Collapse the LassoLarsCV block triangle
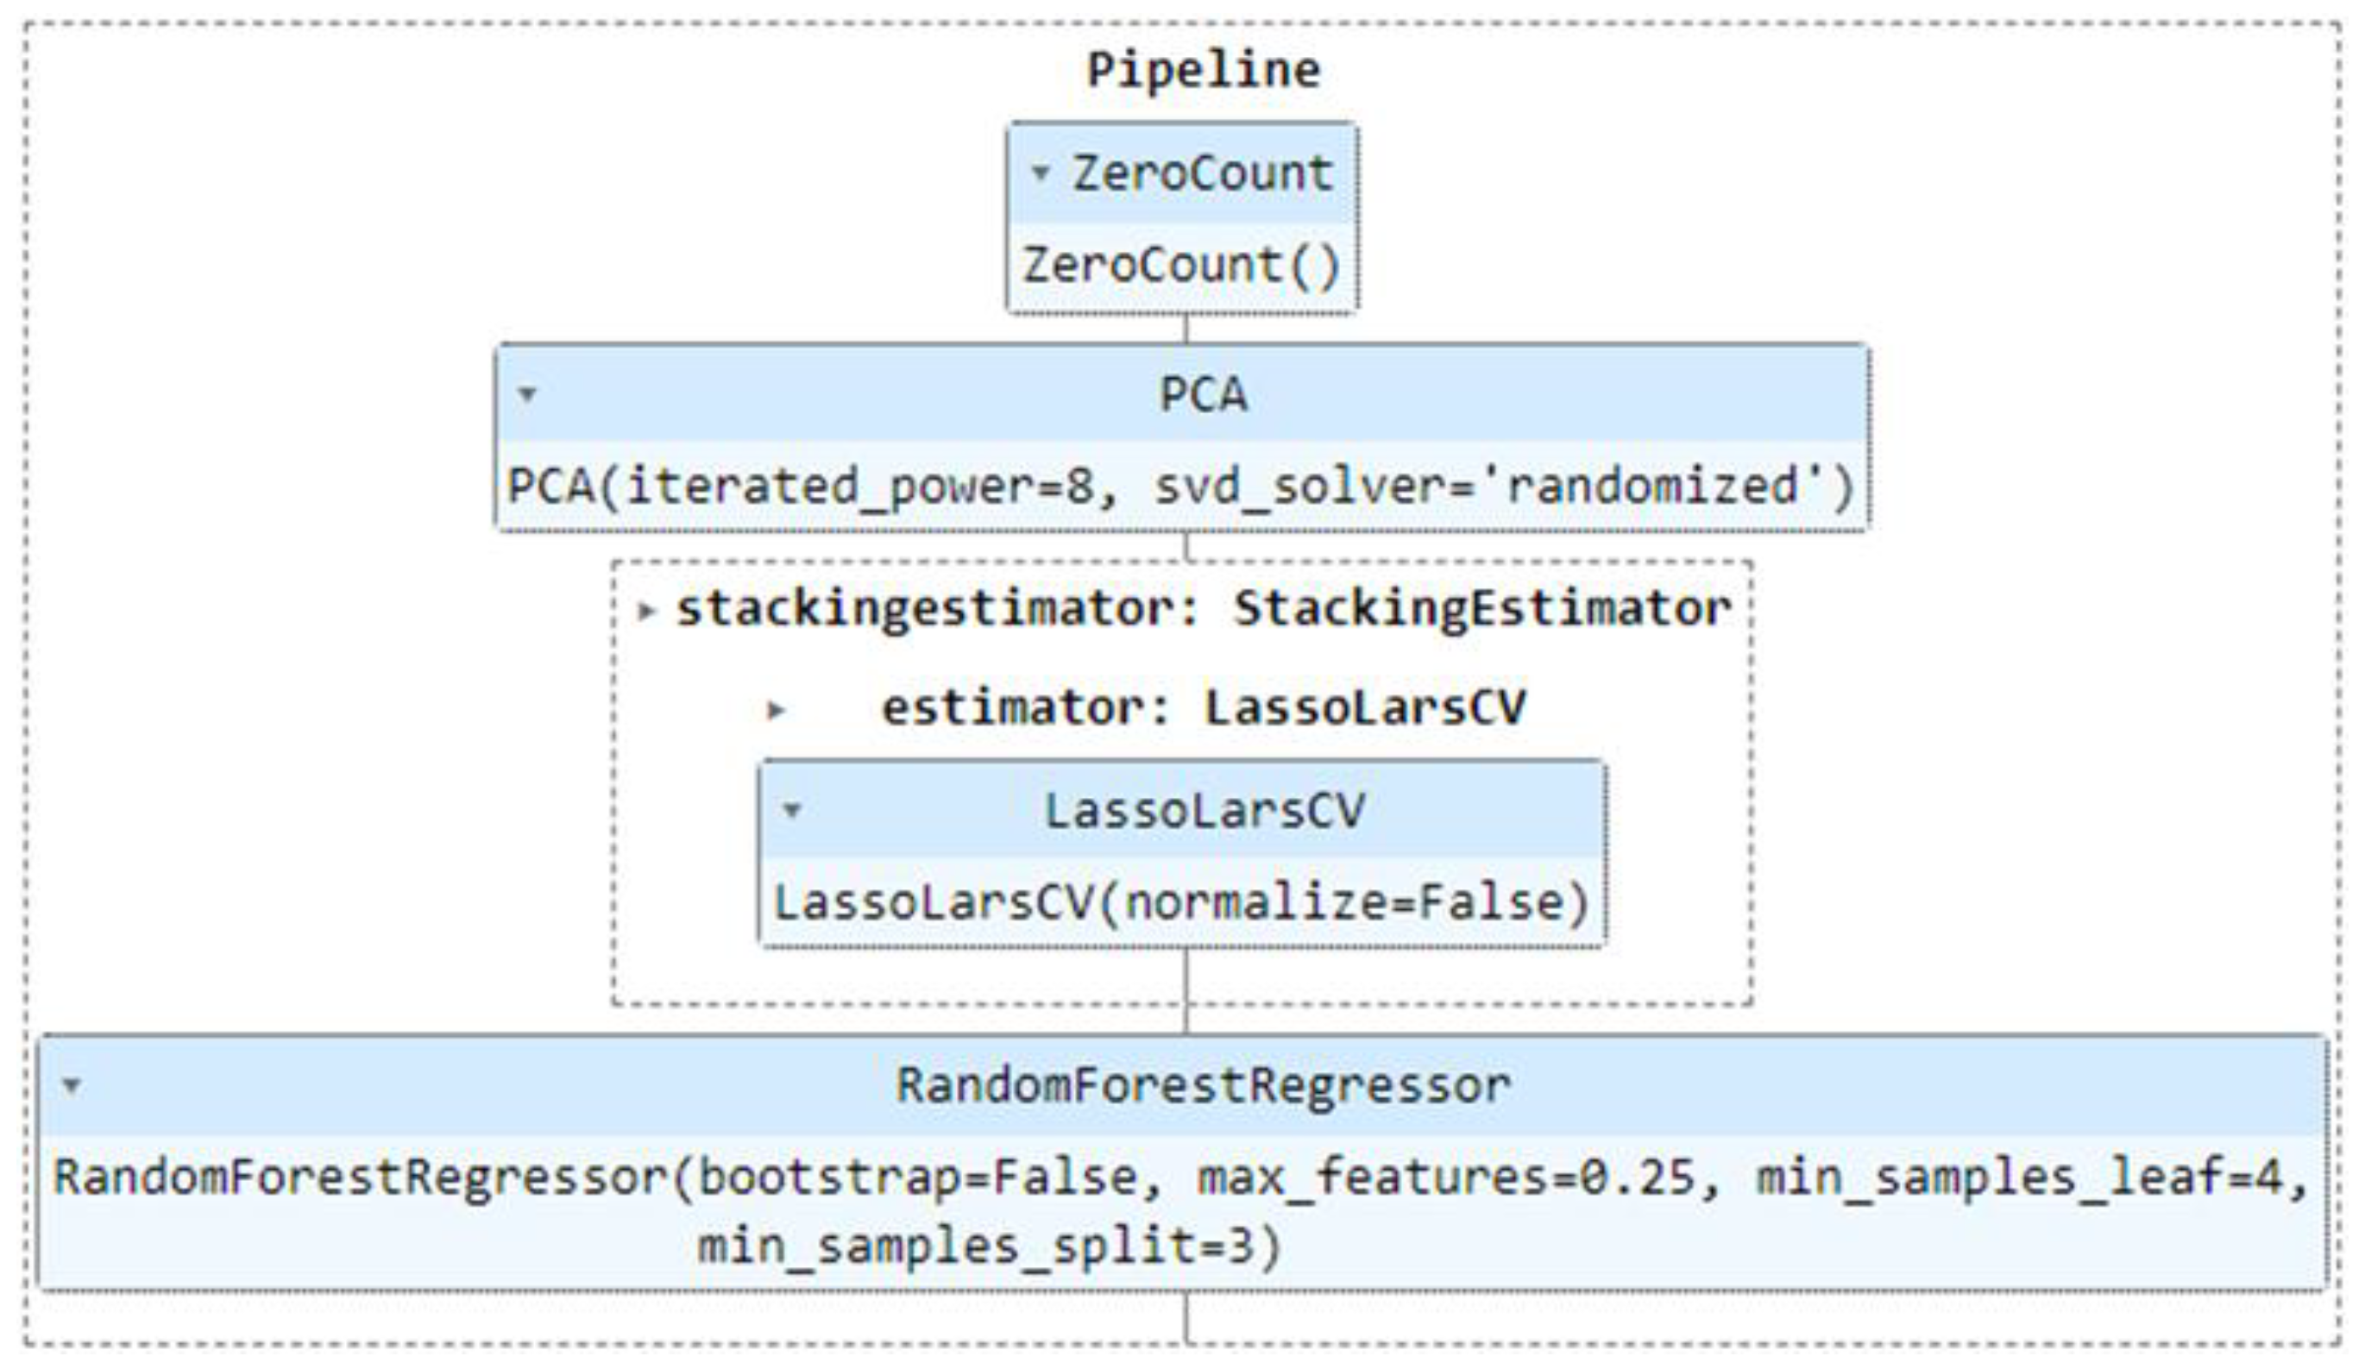 (x=792, y=809)
